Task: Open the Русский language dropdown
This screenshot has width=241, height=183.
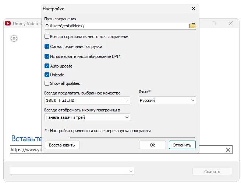Action: (x=167, y=100)
